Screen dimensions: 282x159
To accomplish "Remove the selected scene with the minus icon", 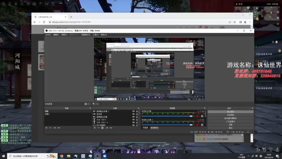I will tap(50, 128).
